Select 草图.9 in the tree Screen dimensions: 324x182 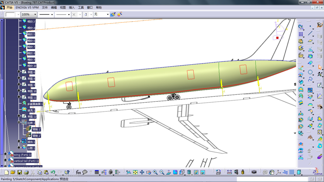31,85
